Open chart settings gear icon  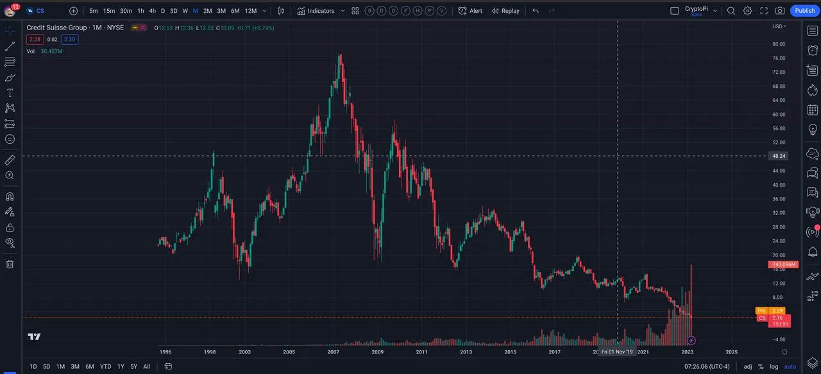click(748, 11)
